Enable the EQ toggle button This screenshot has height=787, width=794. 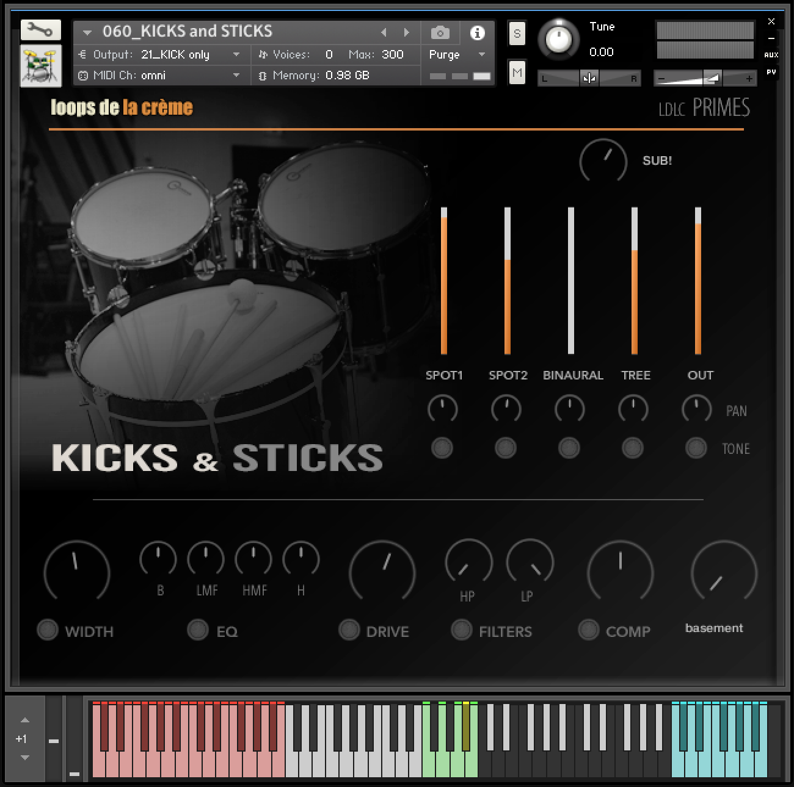(x=198, y=630)
